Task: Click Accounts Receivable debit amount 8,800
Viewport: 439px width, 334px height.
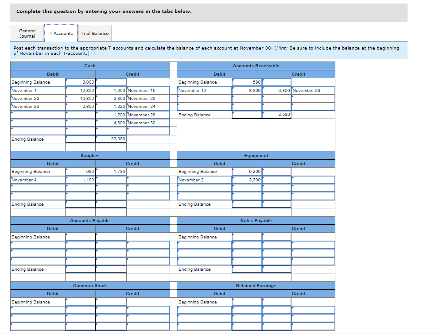Action: tap(247, 91)
